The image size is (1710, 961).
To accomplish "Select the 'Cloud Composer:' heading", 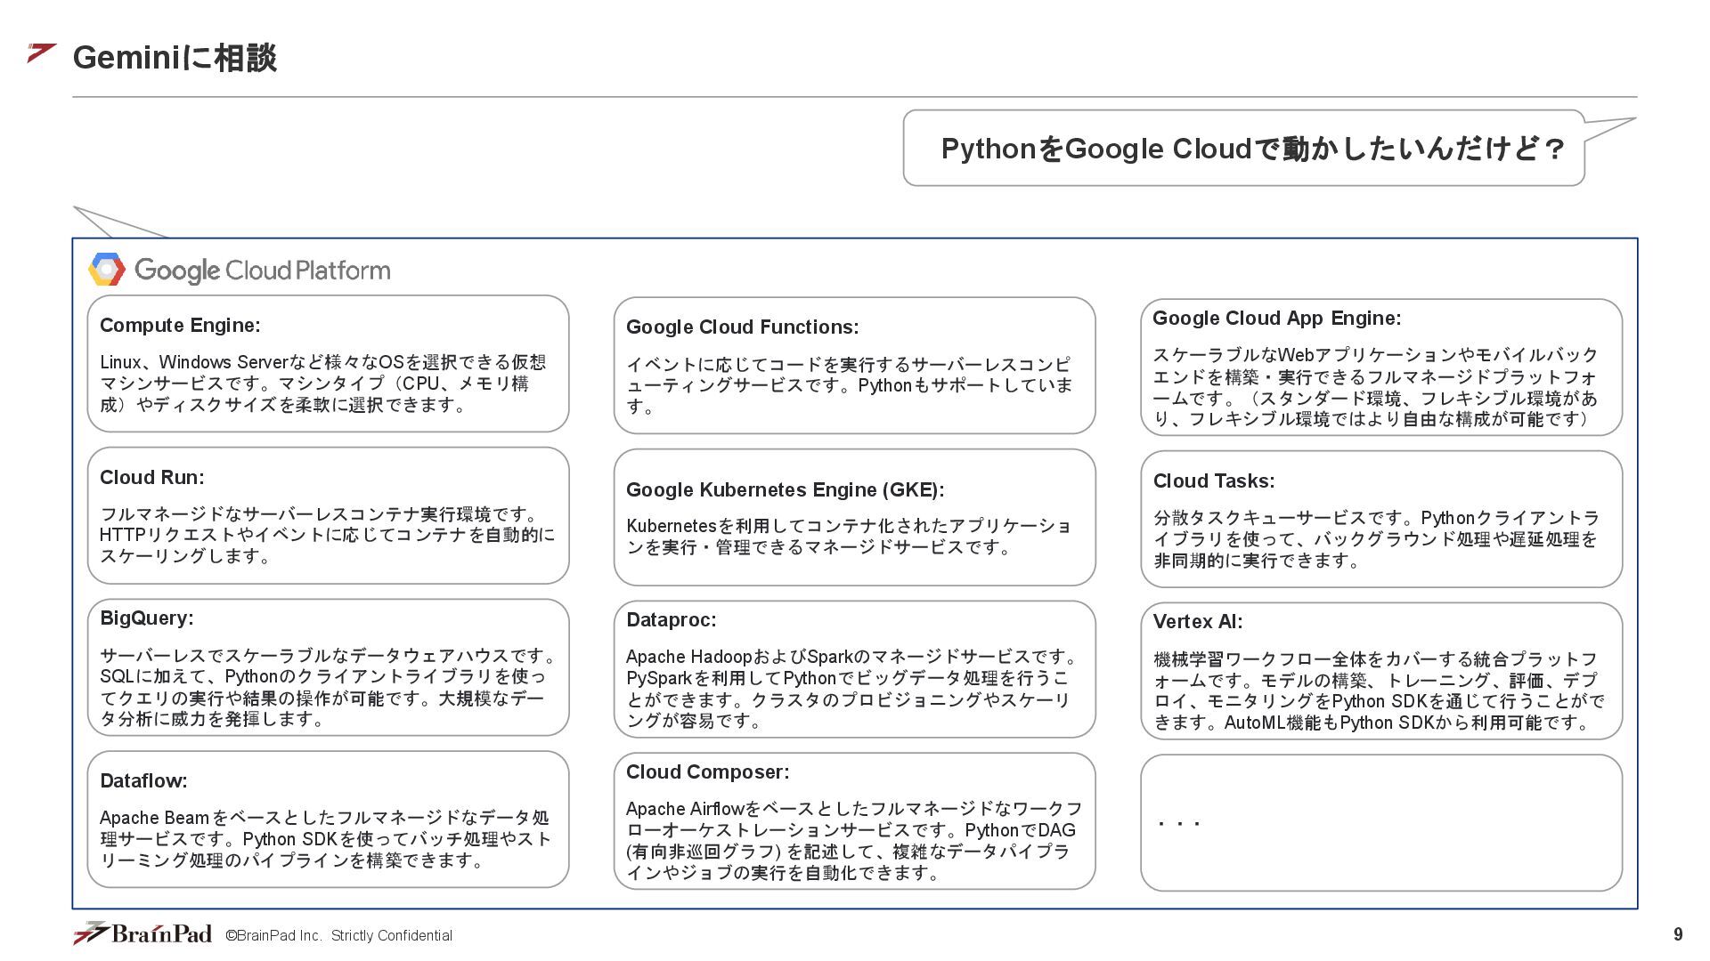I will tap(707, 772).
